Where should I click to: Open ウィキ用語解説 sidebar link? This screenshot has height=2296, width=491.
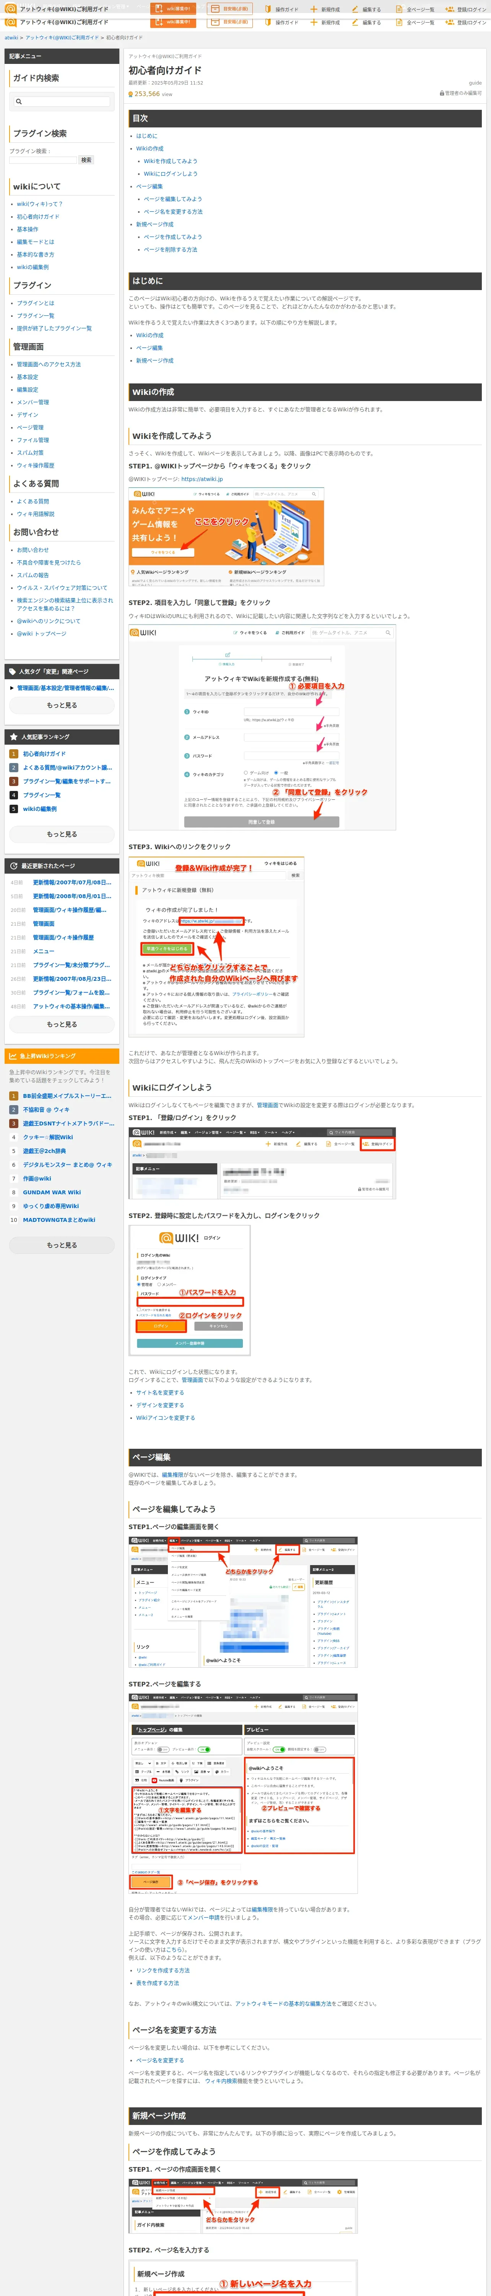pos(36,514)
